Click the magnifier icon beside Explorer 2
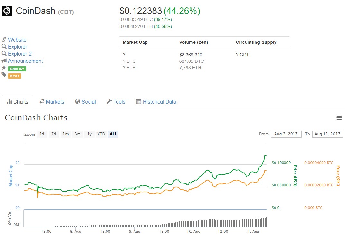This screenshot has width=345, height=234. coord(4,53)
